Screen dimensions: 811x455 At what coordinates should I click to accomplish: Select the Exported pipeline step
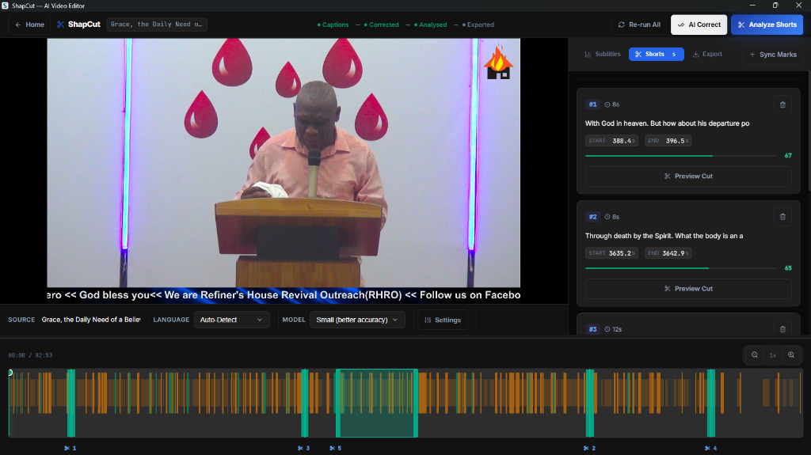point(478,25)
